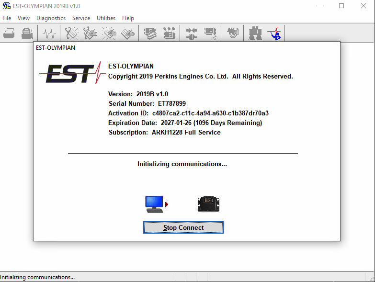The width and height of the screenshot is (375, 282).
Task: Open the Help menu
Action: 128,18
